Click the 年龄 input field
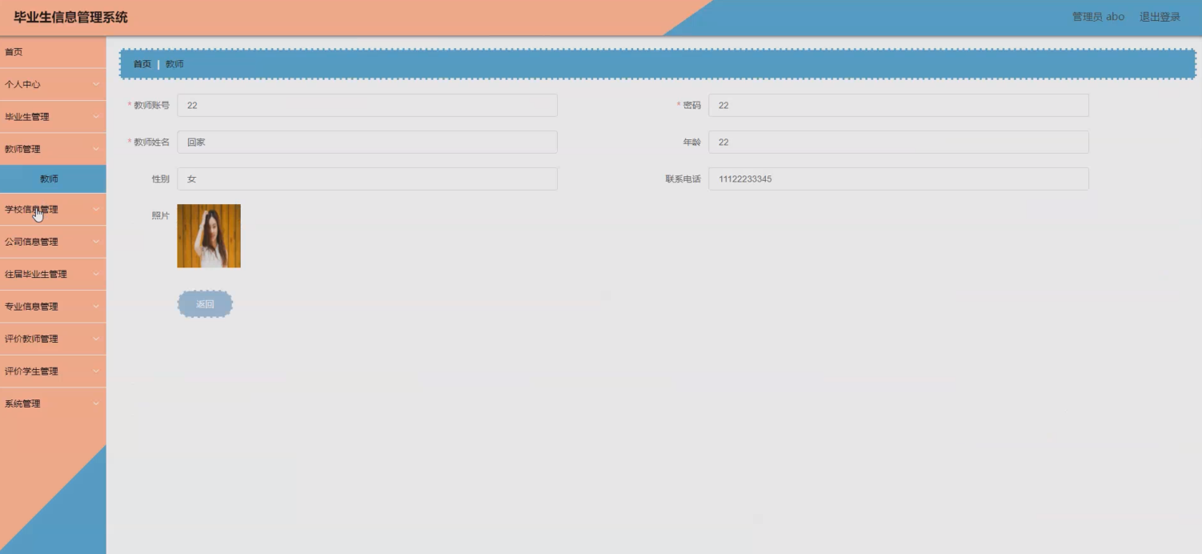 (x=899, y=143)
